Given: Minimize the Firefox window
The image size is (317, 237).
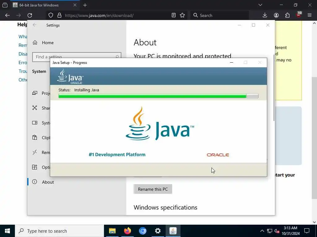Looking at the screenshot, I should (x=281, y=5).
